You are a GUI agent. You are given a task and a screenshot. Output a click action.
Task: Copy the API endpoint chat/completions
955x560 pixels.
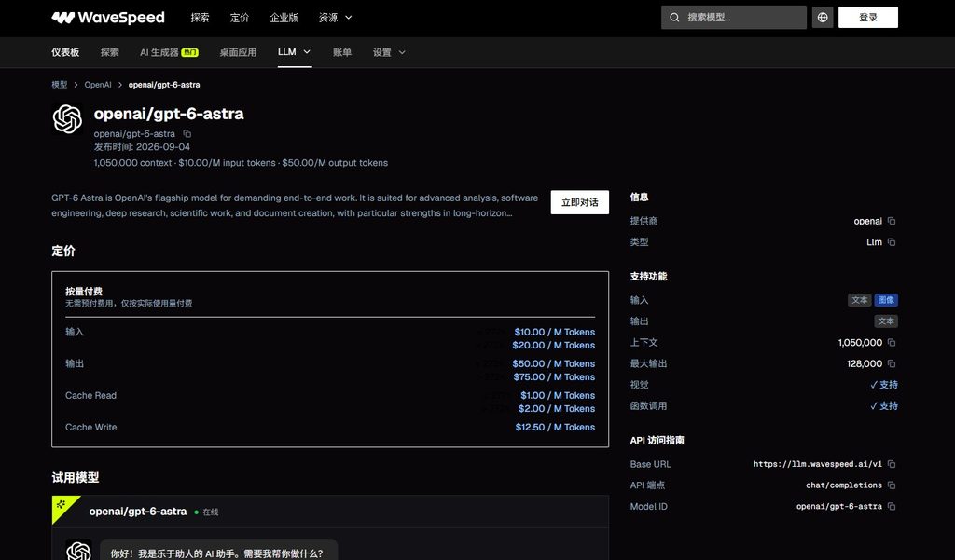892,485
